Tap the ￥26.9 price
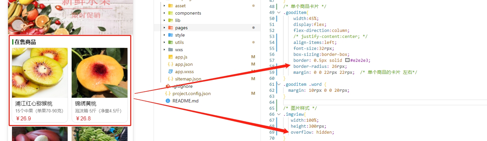The height and width of the screenshot is (141, 487). [23, 118]
